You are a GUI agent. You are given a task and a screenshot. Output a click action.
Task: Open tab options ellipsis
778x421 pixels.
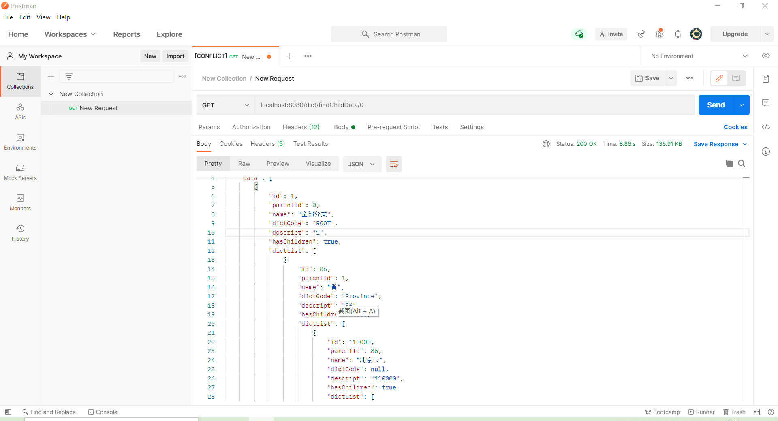point(308,56)
